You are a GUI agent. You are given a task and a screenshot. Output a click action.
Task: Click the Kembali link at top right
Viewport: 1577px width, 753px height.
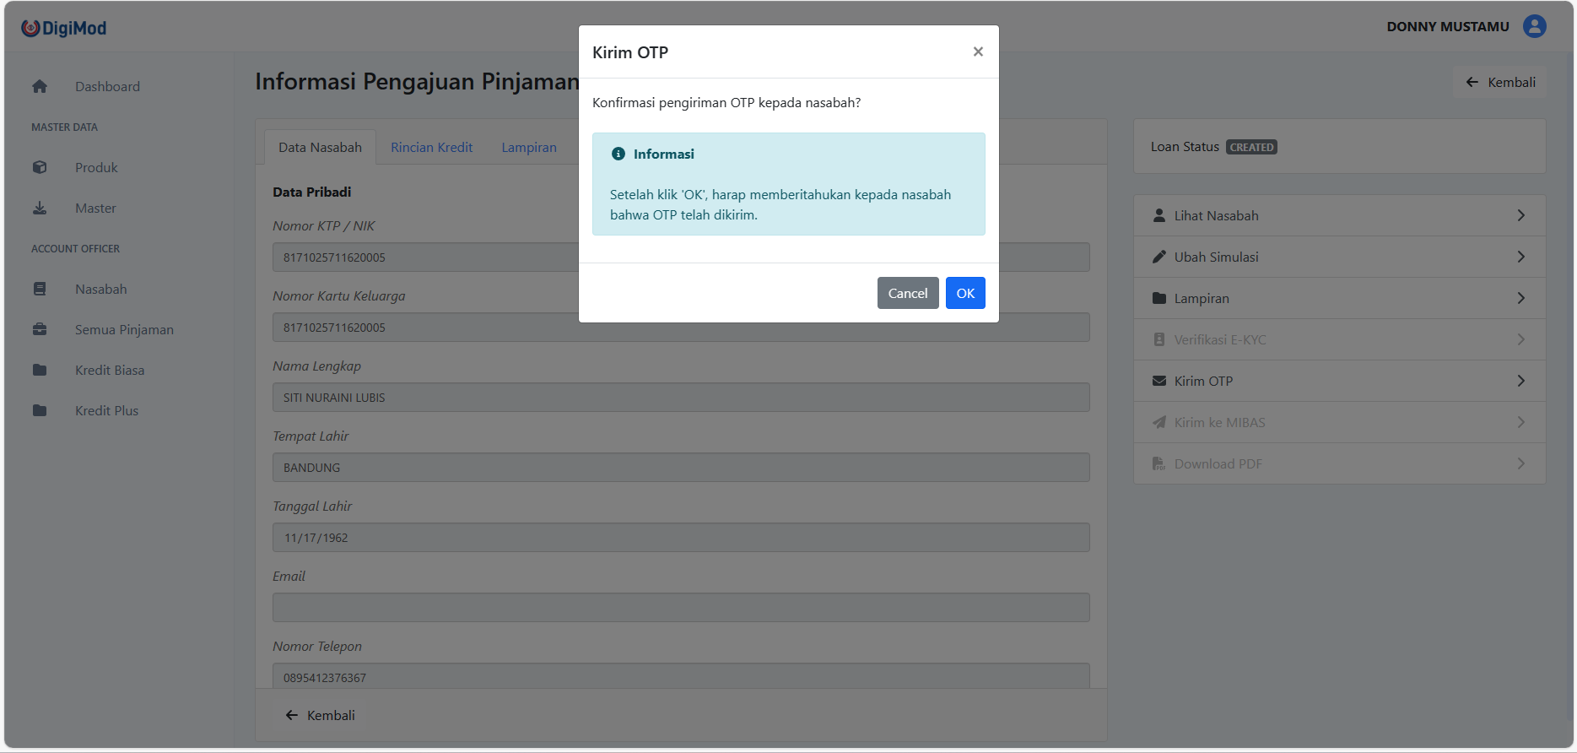1501,82
